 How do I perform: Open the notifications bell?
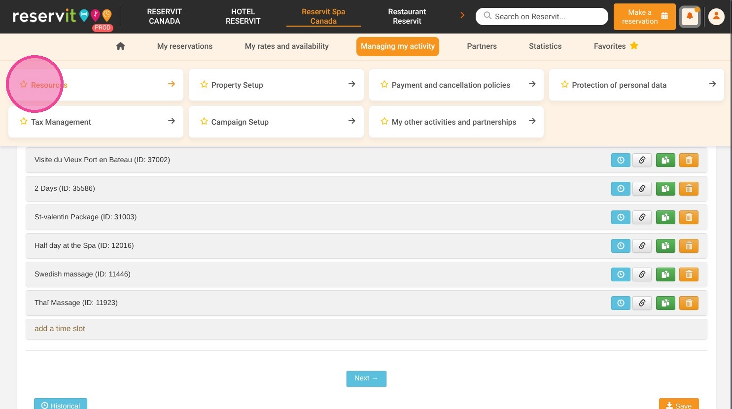pos(690,17)
